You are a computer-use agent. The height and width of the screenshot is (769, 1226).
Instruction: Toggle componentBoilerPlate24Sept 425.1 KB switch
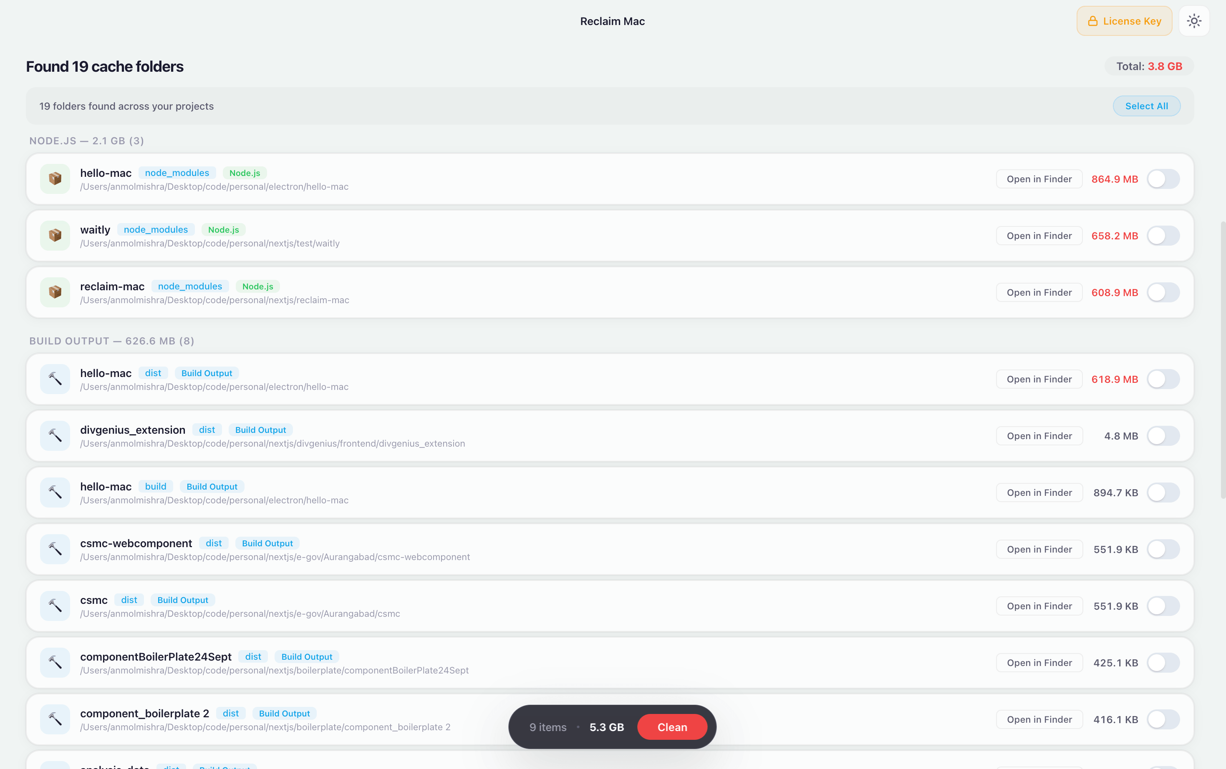pos(1163,663)
